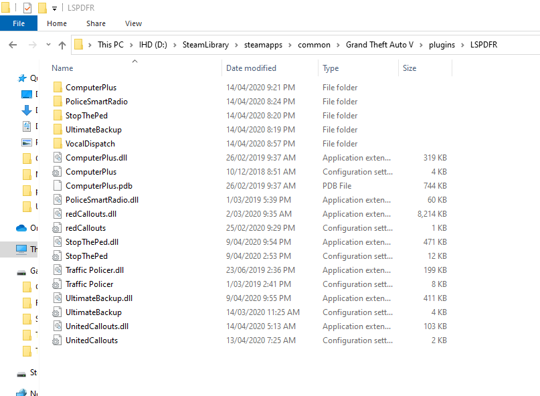Click common in the address path
Viewport: 540px width, 396px height.
click(314, 45)
